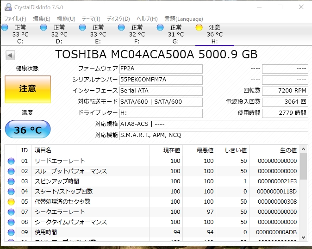Click status orb of attribute 02 スループットパフォーマンス
The width and height of the screenshot is (312, 249).
[x=11, y=171]
